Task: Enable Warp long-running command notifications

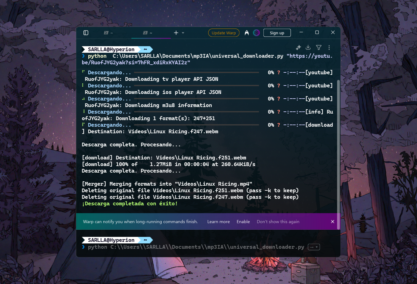Action: click(243, 222)
